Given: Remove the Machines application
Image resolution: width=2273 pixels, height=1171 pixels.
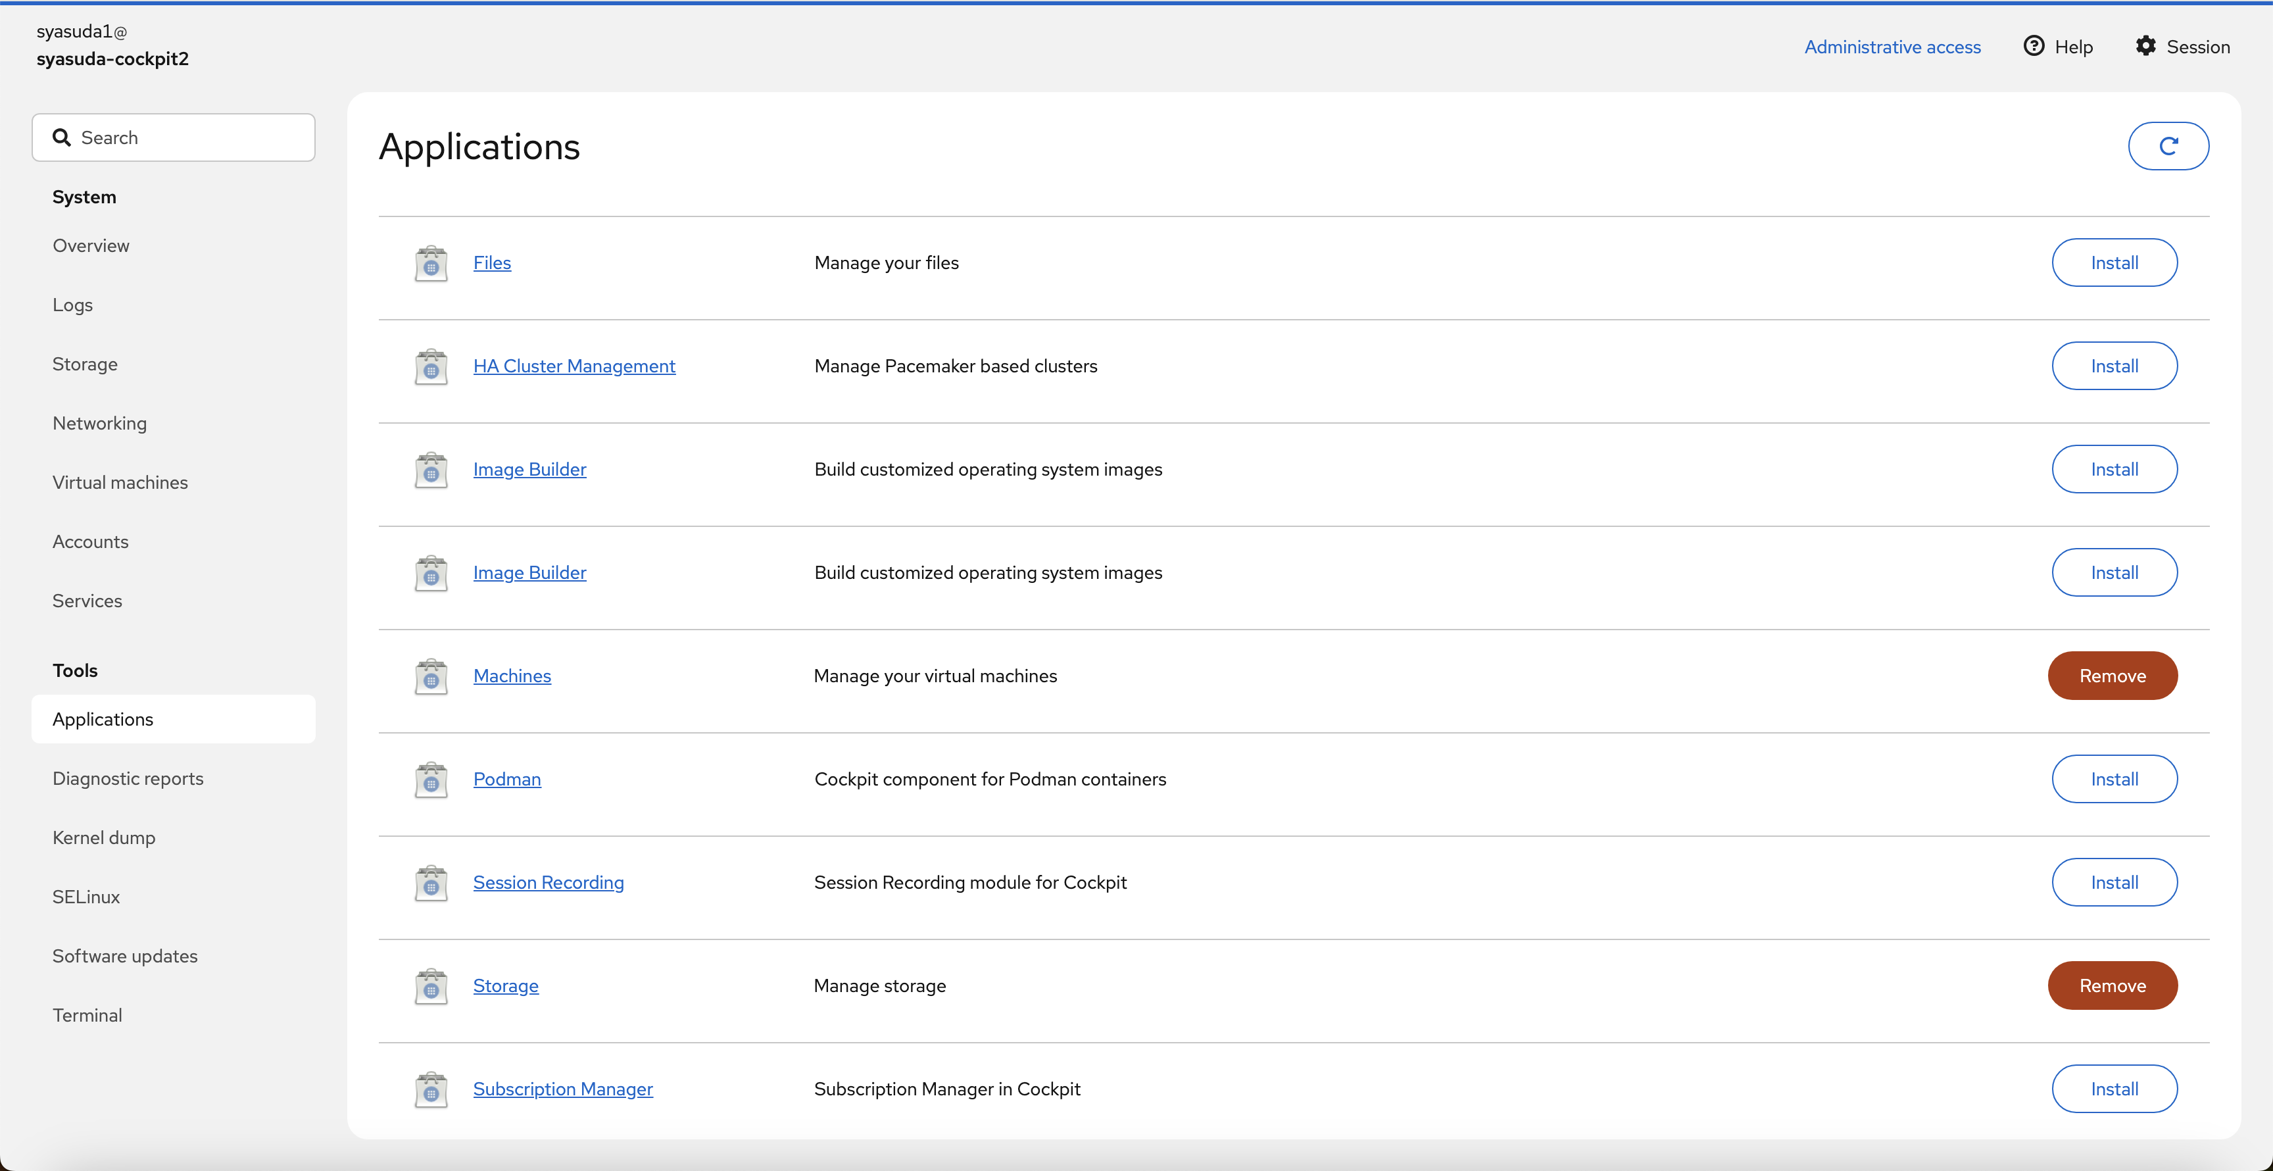Looking at the screenshot, I should pos(2111,676).
